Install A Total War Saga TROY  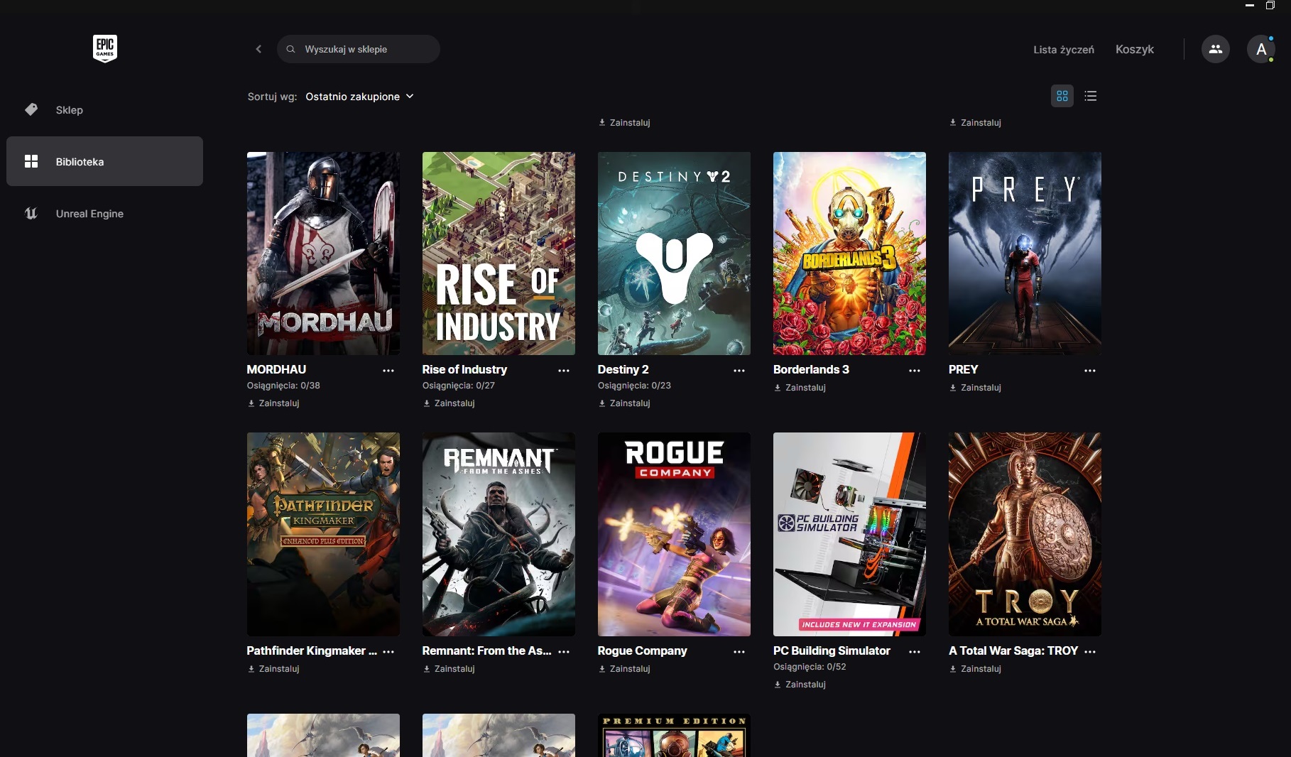pos(975,668)
